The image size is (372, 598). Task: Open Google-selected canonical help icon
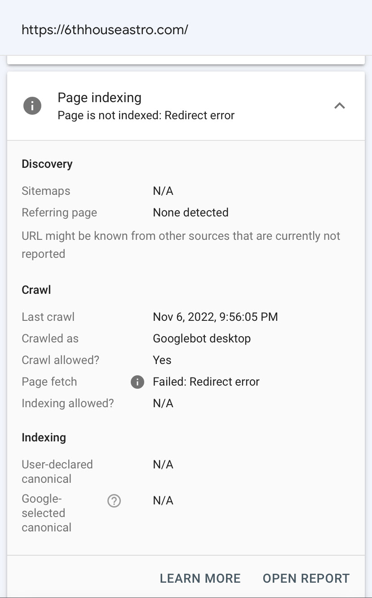tap(114, 501)
